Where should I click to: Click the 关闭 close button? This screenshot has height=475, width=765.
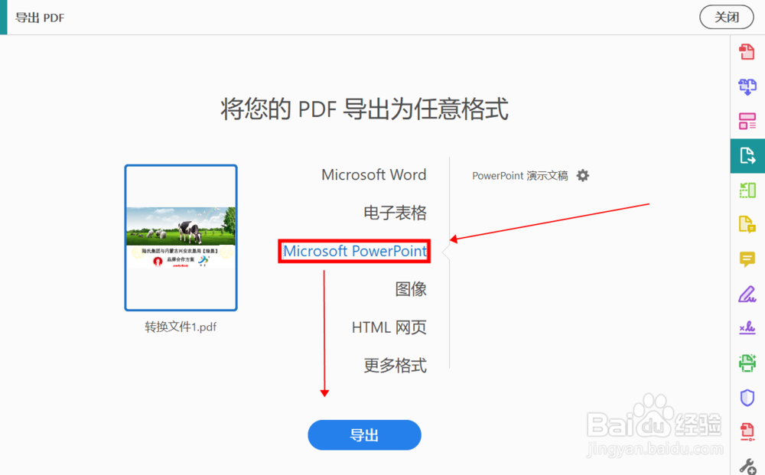727,17
